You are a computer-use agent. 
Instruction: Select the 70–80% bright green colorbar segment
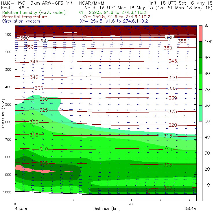[x=200, y=81]
